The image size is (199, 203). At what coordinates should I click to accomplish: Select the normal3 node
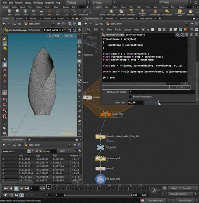tap(100, 169)
